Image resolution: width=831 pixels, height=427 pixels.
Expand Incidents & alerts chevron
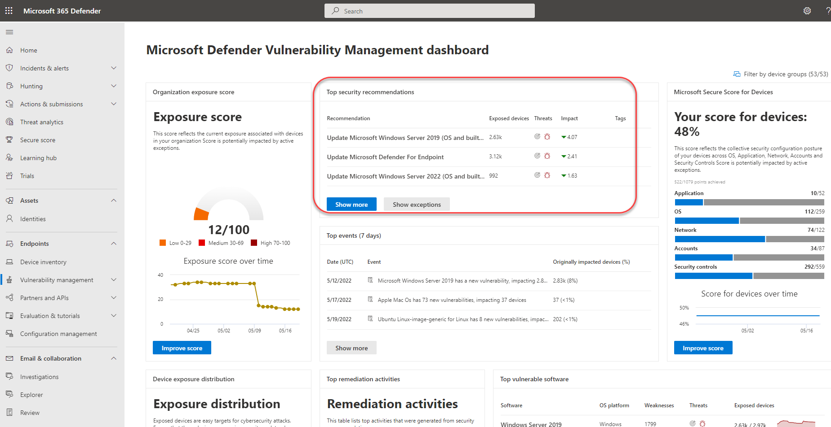pyautogui.click(x=114, y=68)
